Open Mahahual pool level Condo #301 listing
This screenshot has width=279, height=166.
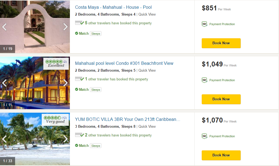coord(124,63)
